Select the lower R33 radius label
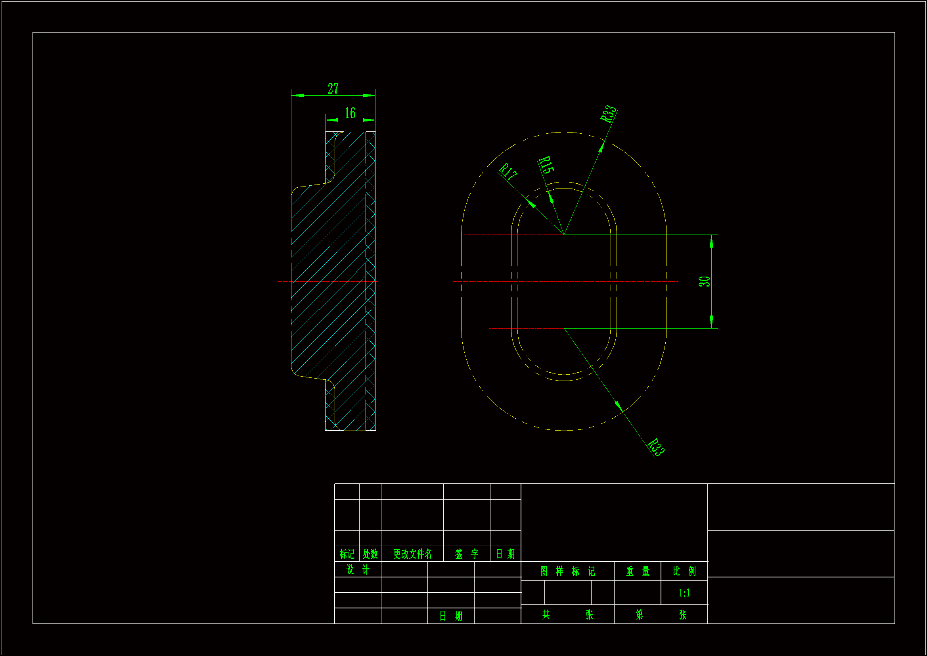 coord(656,447)
